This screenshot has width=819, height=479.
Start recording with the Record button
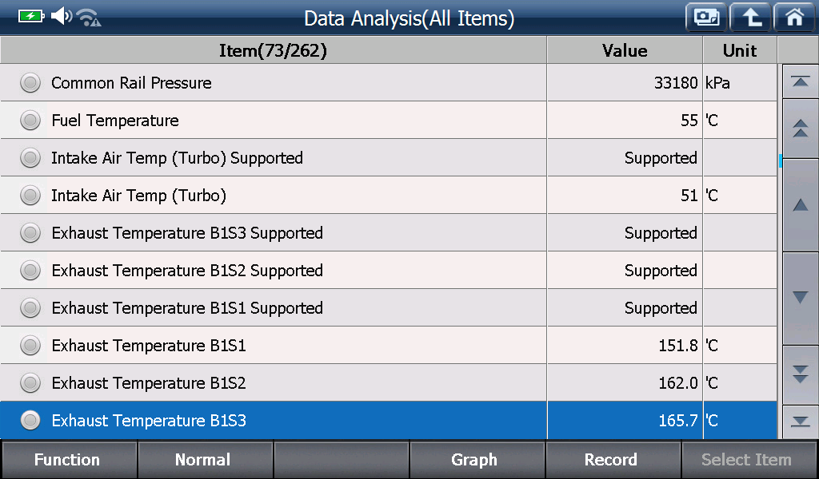tap(612, 460)
